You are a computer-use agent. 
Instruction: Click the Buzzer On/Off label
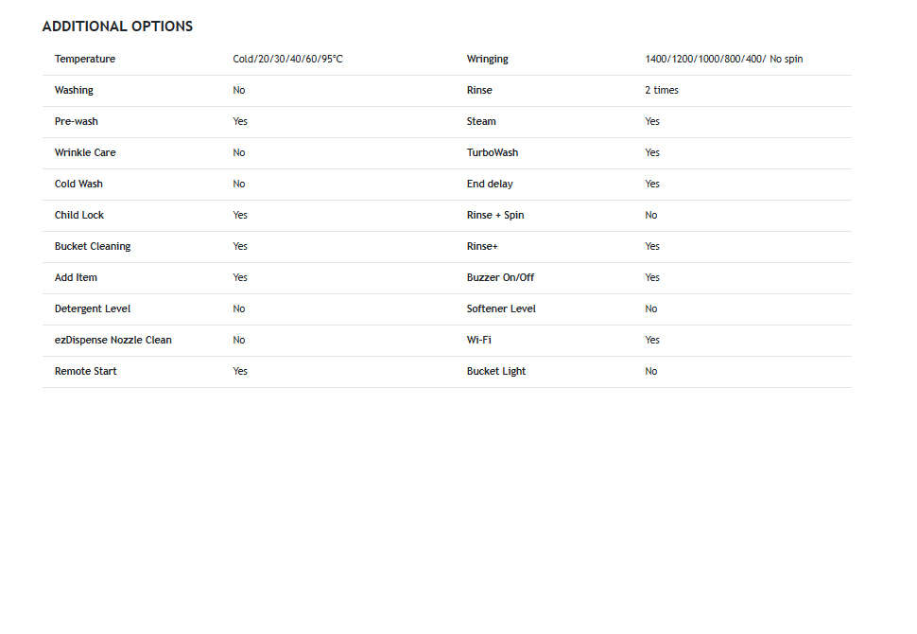click(500, 277)
